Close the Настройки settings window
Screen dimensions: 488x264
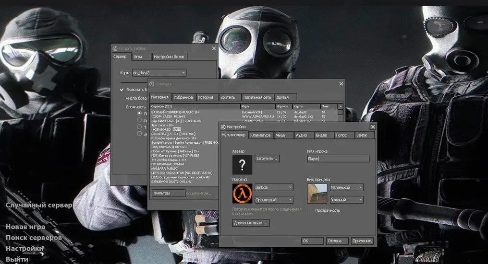(372, 127)
